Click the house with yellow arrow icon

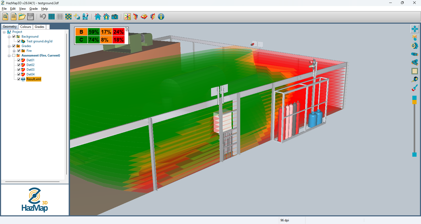tap(106, 17)
